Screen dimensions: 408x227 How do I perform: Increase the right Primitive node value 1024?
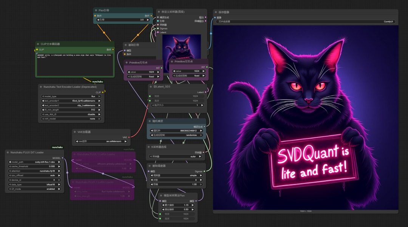pos(204,71)
